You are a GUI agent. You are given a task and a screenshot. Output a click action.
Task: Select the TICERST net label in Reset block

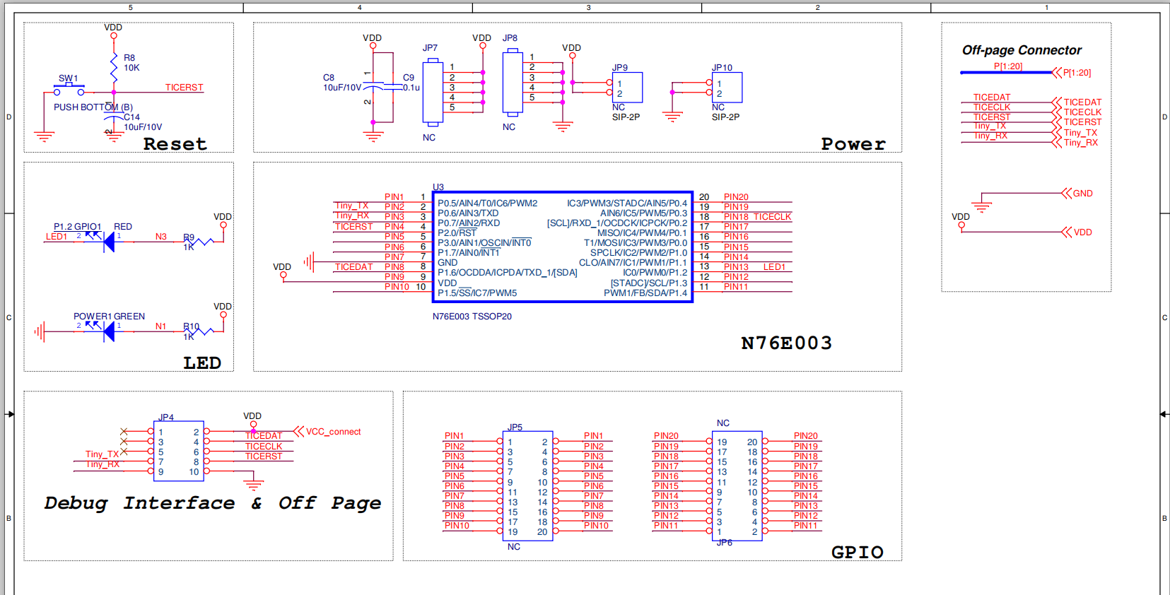pos(184,88)
